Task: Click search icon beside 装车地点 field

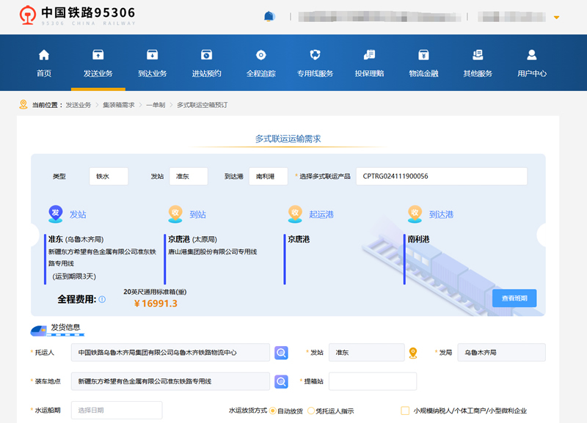Action: click(x=282, y=381)
